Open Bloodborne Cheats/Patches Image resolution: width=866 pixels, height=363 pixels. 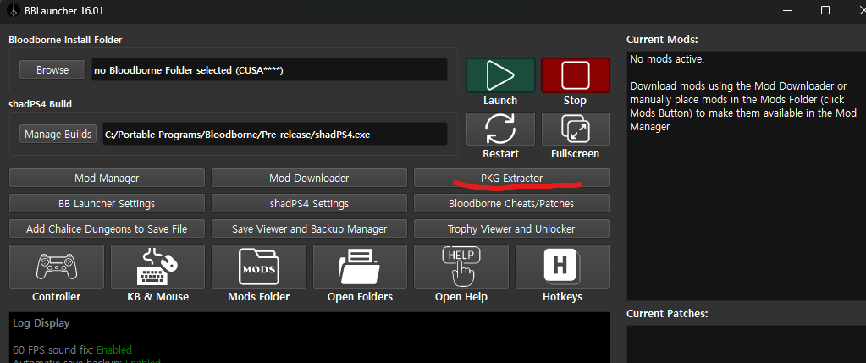point(511,204)
